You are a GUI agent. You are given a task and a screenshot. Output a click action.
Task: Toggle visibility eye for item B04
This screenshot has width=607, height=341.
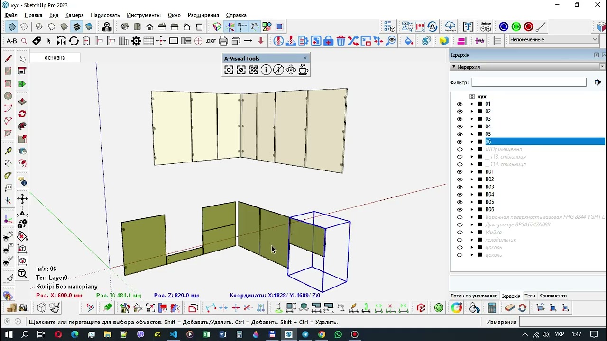coord(460,195)
